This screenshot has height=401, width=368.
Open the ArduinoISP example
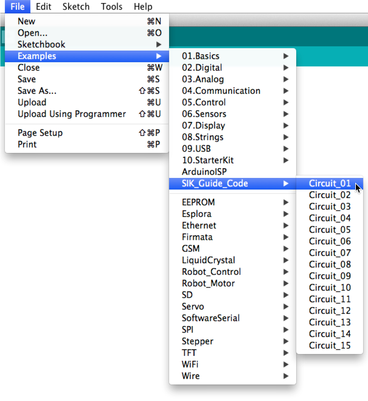[x=232, y=172]
